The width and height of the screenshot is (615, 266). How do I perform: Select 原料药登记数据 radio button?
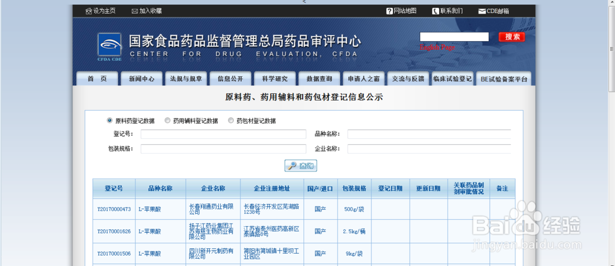(x=109, y=120)
